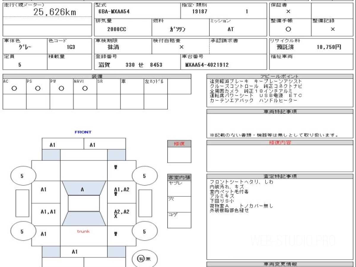
Task: Click the registration number 滋賀 330 せ 8453
Action: pos(131,65)
